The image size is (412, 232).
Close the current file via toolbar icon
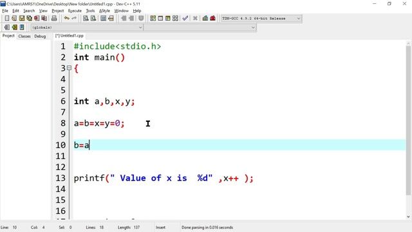click(x=37, y=18)
